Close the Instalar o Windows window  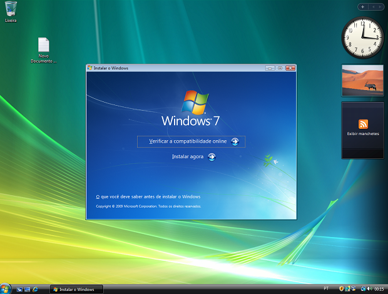[290, 68]
